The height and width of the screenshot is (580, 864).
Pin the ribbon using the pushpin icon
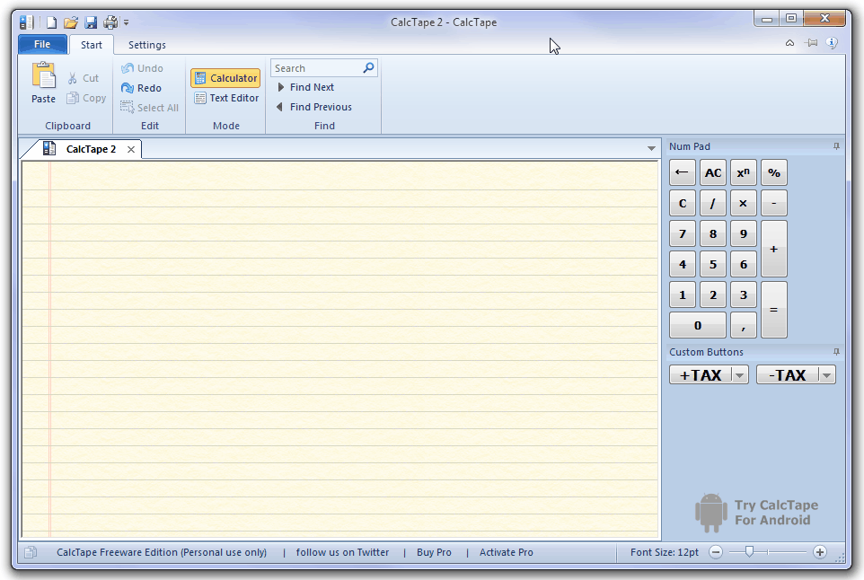(x=811, y=43)
